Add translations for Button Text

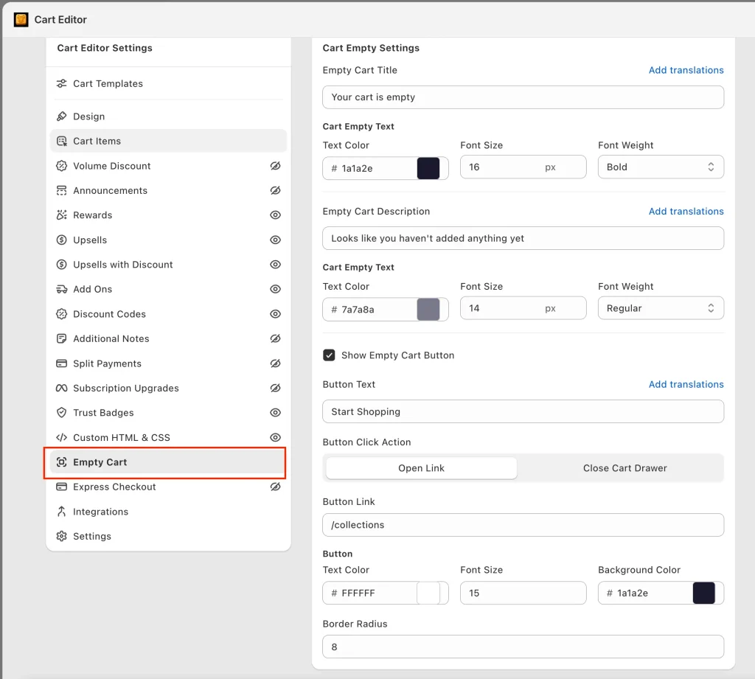pos(686,384)
